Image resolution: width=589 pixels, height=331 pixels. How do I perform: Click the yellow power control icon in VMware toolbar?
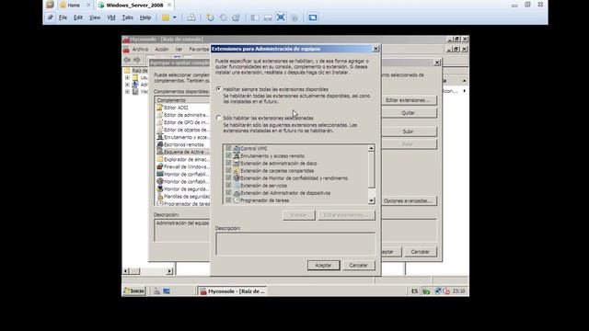tap(166, 17)
